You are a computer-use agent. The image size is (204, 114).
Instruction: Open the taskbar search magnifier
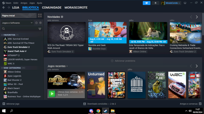[11, 111]
